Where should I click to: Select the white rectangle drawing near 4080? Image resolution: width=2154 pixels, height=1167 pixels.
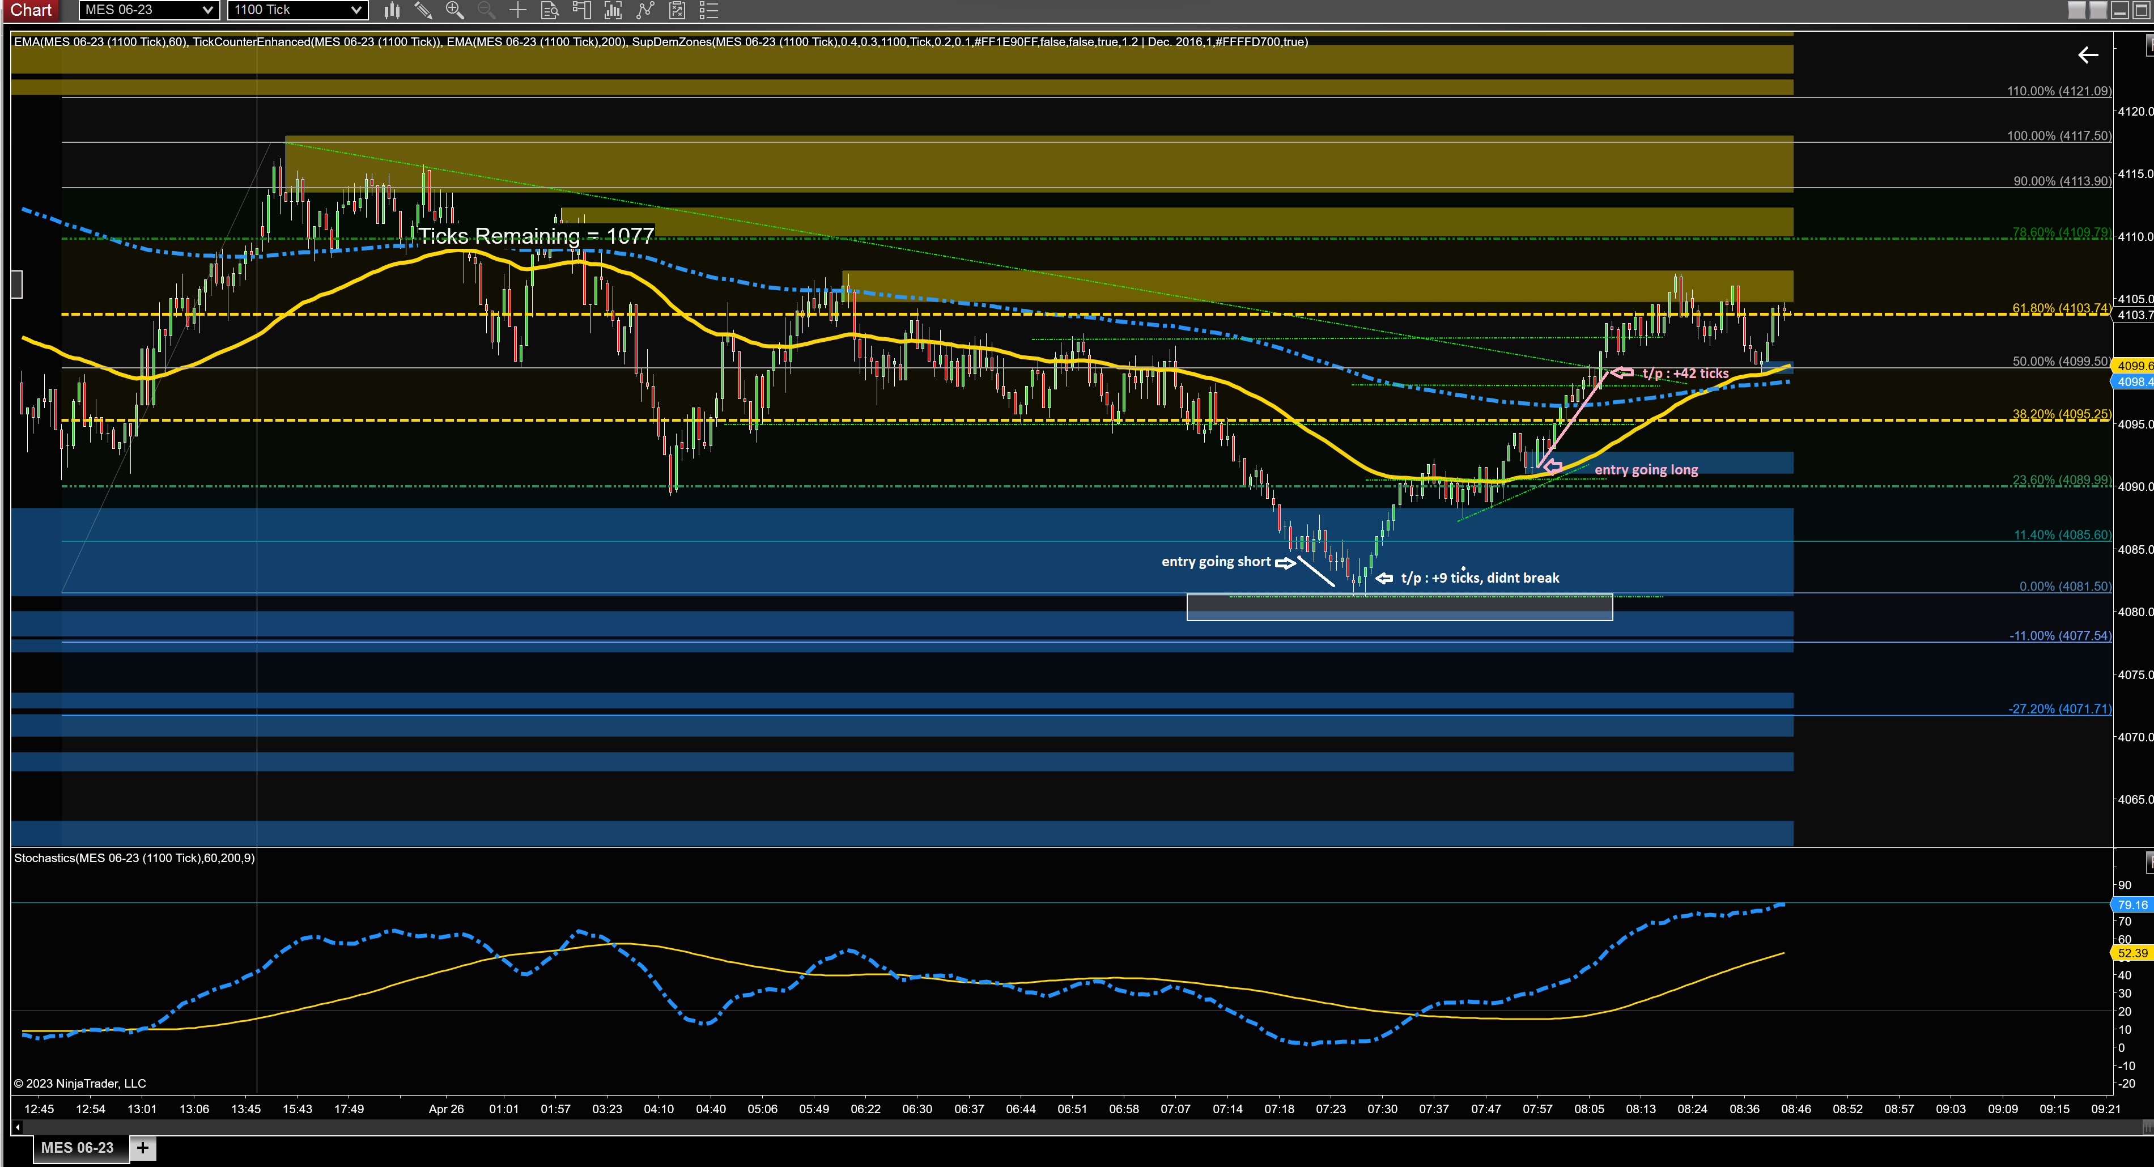(x=1399, y=608)
